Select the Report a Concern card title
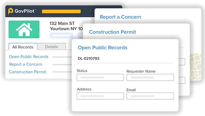 (x=120, y=17)
